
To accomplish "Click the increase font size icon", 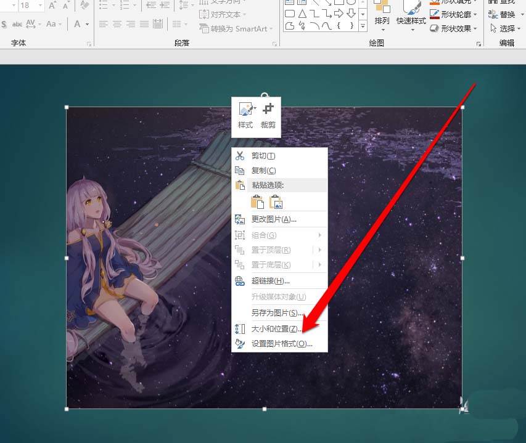I will pyautogui.click(x=52, y=6).
